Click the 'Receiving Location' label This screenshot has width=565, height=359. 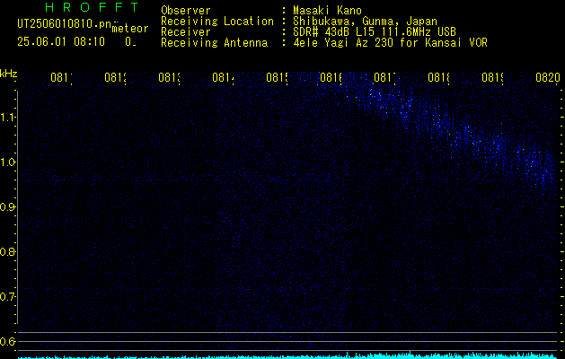pyautogui.click(x=217, y=22)
